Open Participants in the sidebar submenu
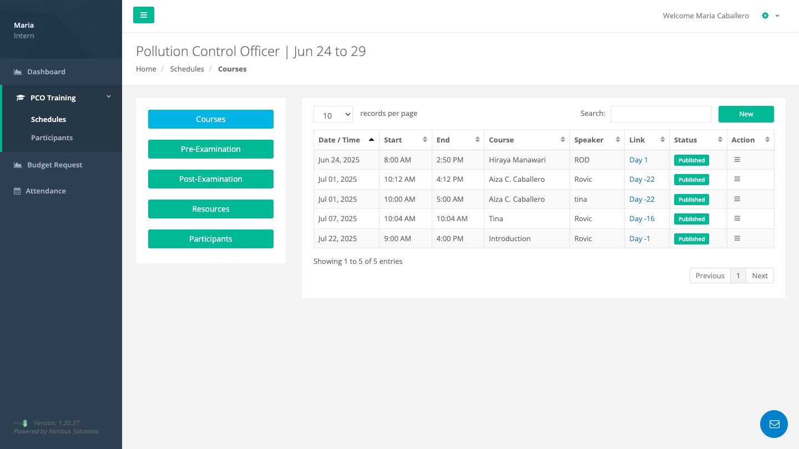 click(x=52, y=137)
